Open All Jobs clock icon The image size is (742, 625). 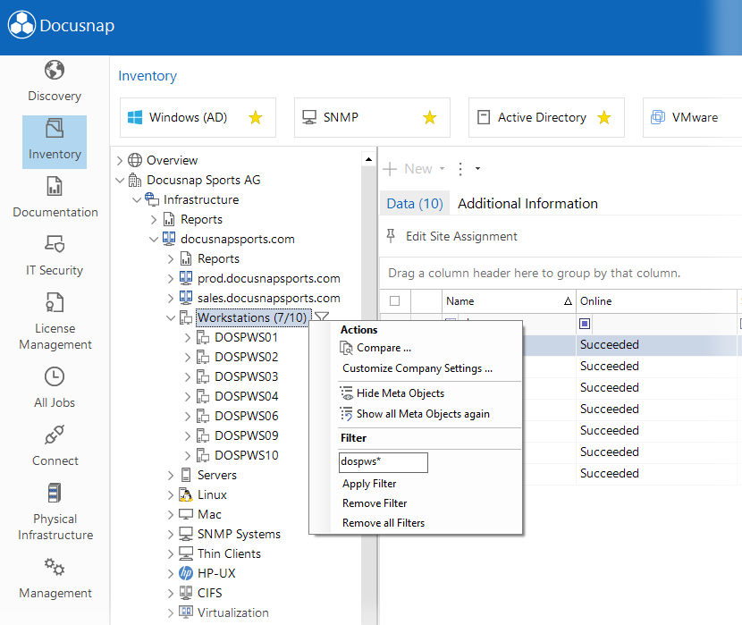(x=55, y=377)
